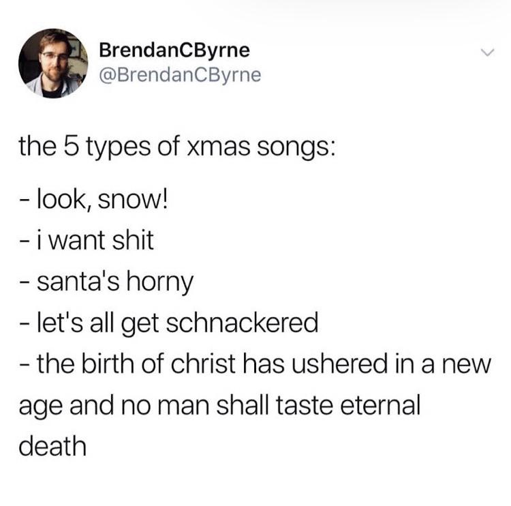Click the word 'horny' in the tweet
This screenshot has height=506, width=511.
[160, 282]
